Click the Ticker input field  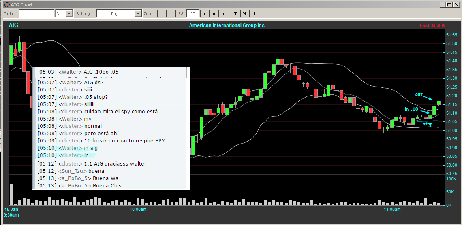37,13
